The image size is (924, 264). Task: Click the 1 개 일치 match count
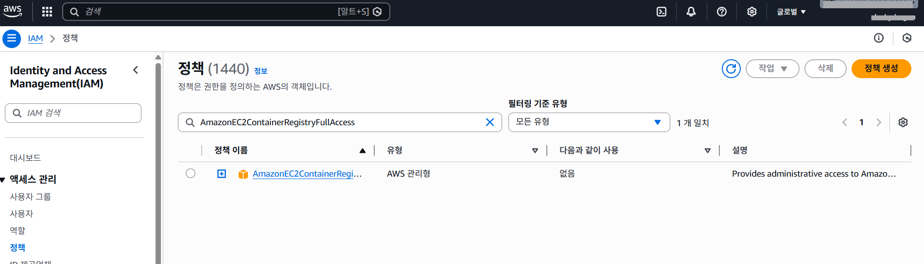(x=693, y=123)
